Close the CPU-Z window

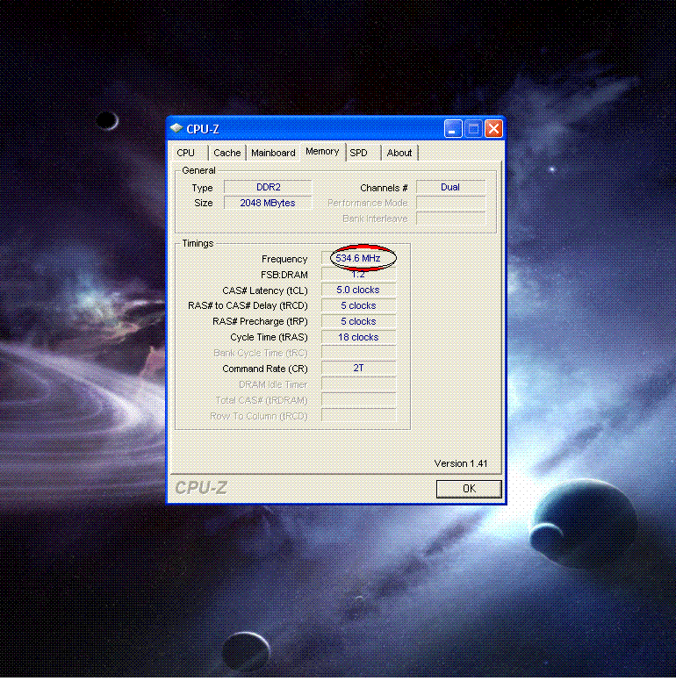click(494, 129)
